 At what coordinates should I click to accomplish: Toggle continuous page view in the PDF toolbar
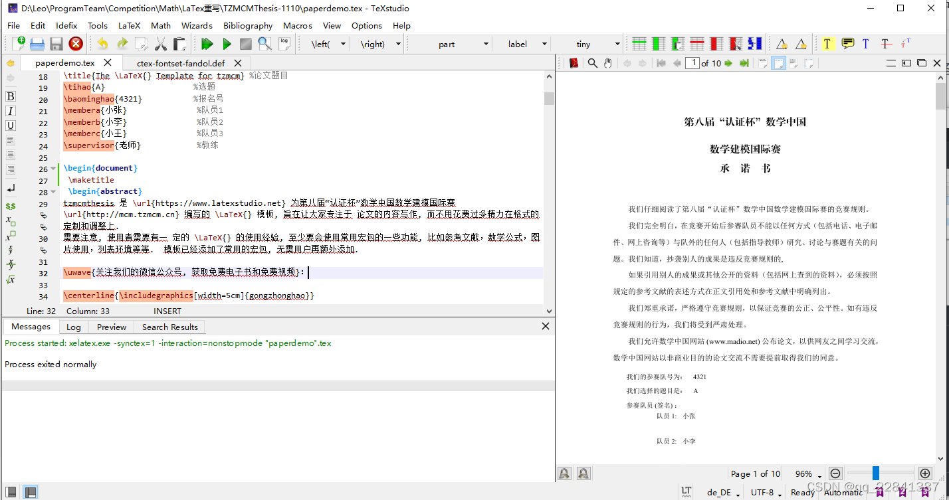click(778, 63)
